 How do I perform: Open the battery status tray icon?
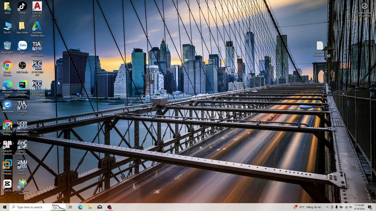[x=341, y=207]
